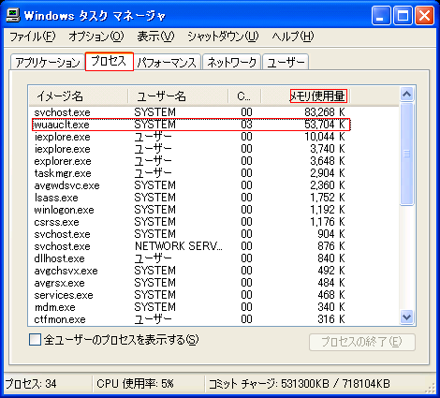Sort by イメージ名 column header
Image resolution: width=440 pixels, height=398 pixels.
point(79,96)
